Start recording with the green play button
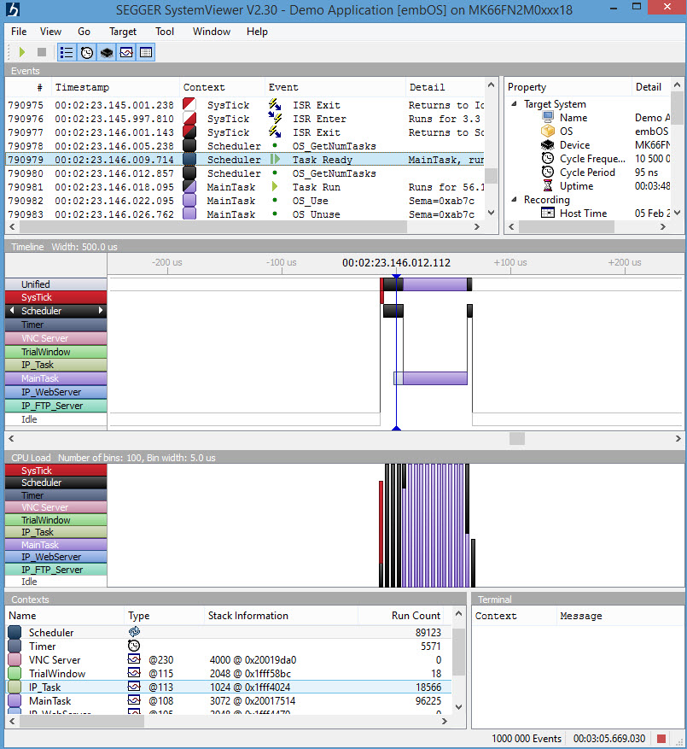Viewport: 687px width, 749px height. [22, 52]
